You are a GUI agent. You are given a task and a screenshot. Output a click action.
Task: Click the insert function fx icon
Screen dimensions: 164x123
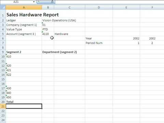click(53, 2)
